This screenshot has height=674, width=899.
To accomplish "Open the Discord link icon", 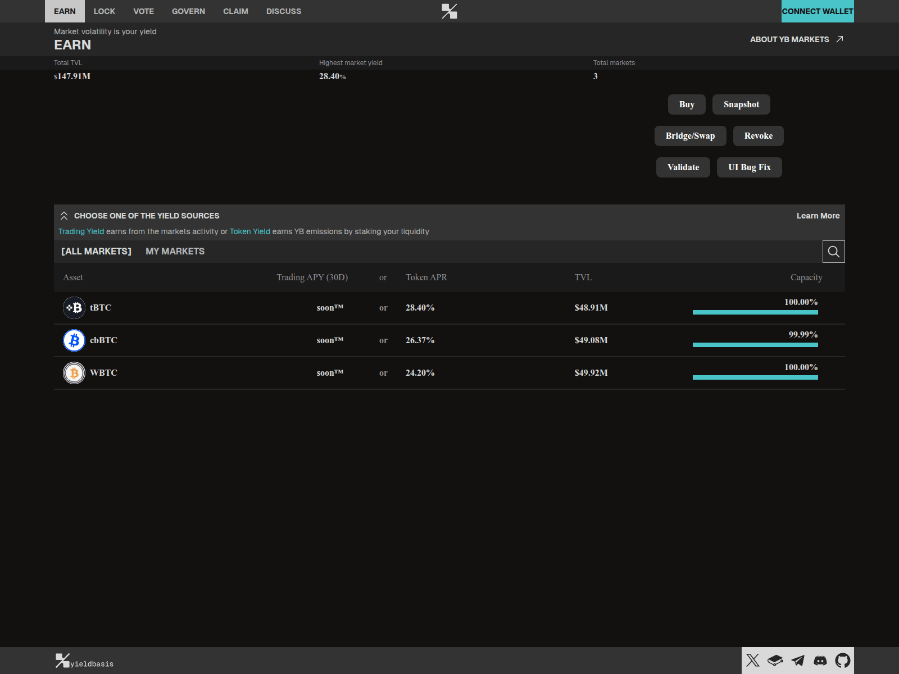I will point(820,661).
